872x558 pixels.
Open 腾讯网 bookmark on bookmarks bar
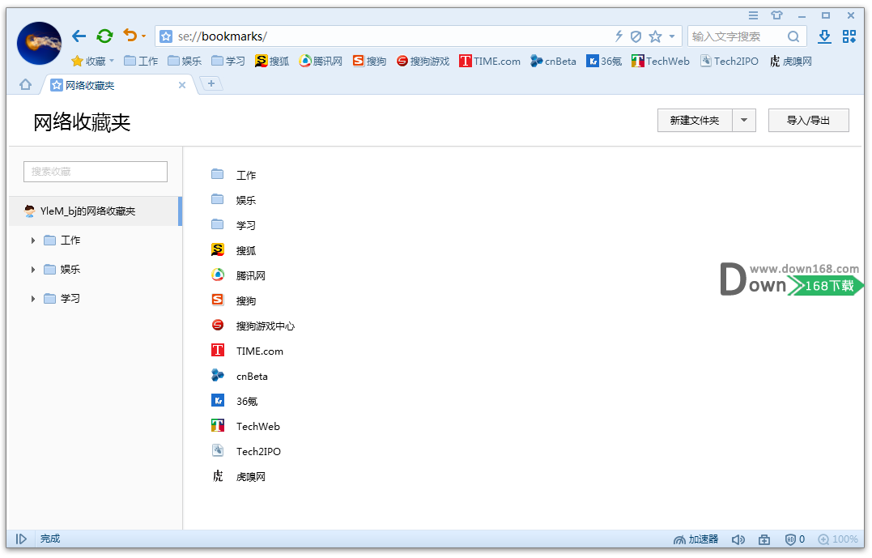coord(321,62)
